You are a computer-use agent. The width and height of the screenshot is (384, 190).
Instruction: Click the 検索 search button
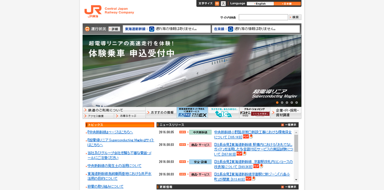295,17
